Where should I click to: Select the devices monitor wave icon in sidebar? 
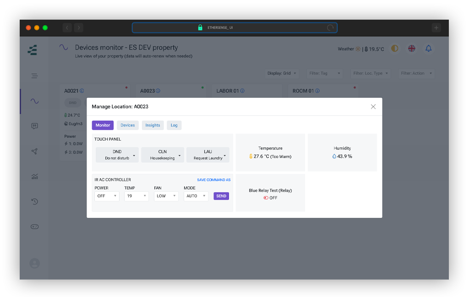click(34, 101)
